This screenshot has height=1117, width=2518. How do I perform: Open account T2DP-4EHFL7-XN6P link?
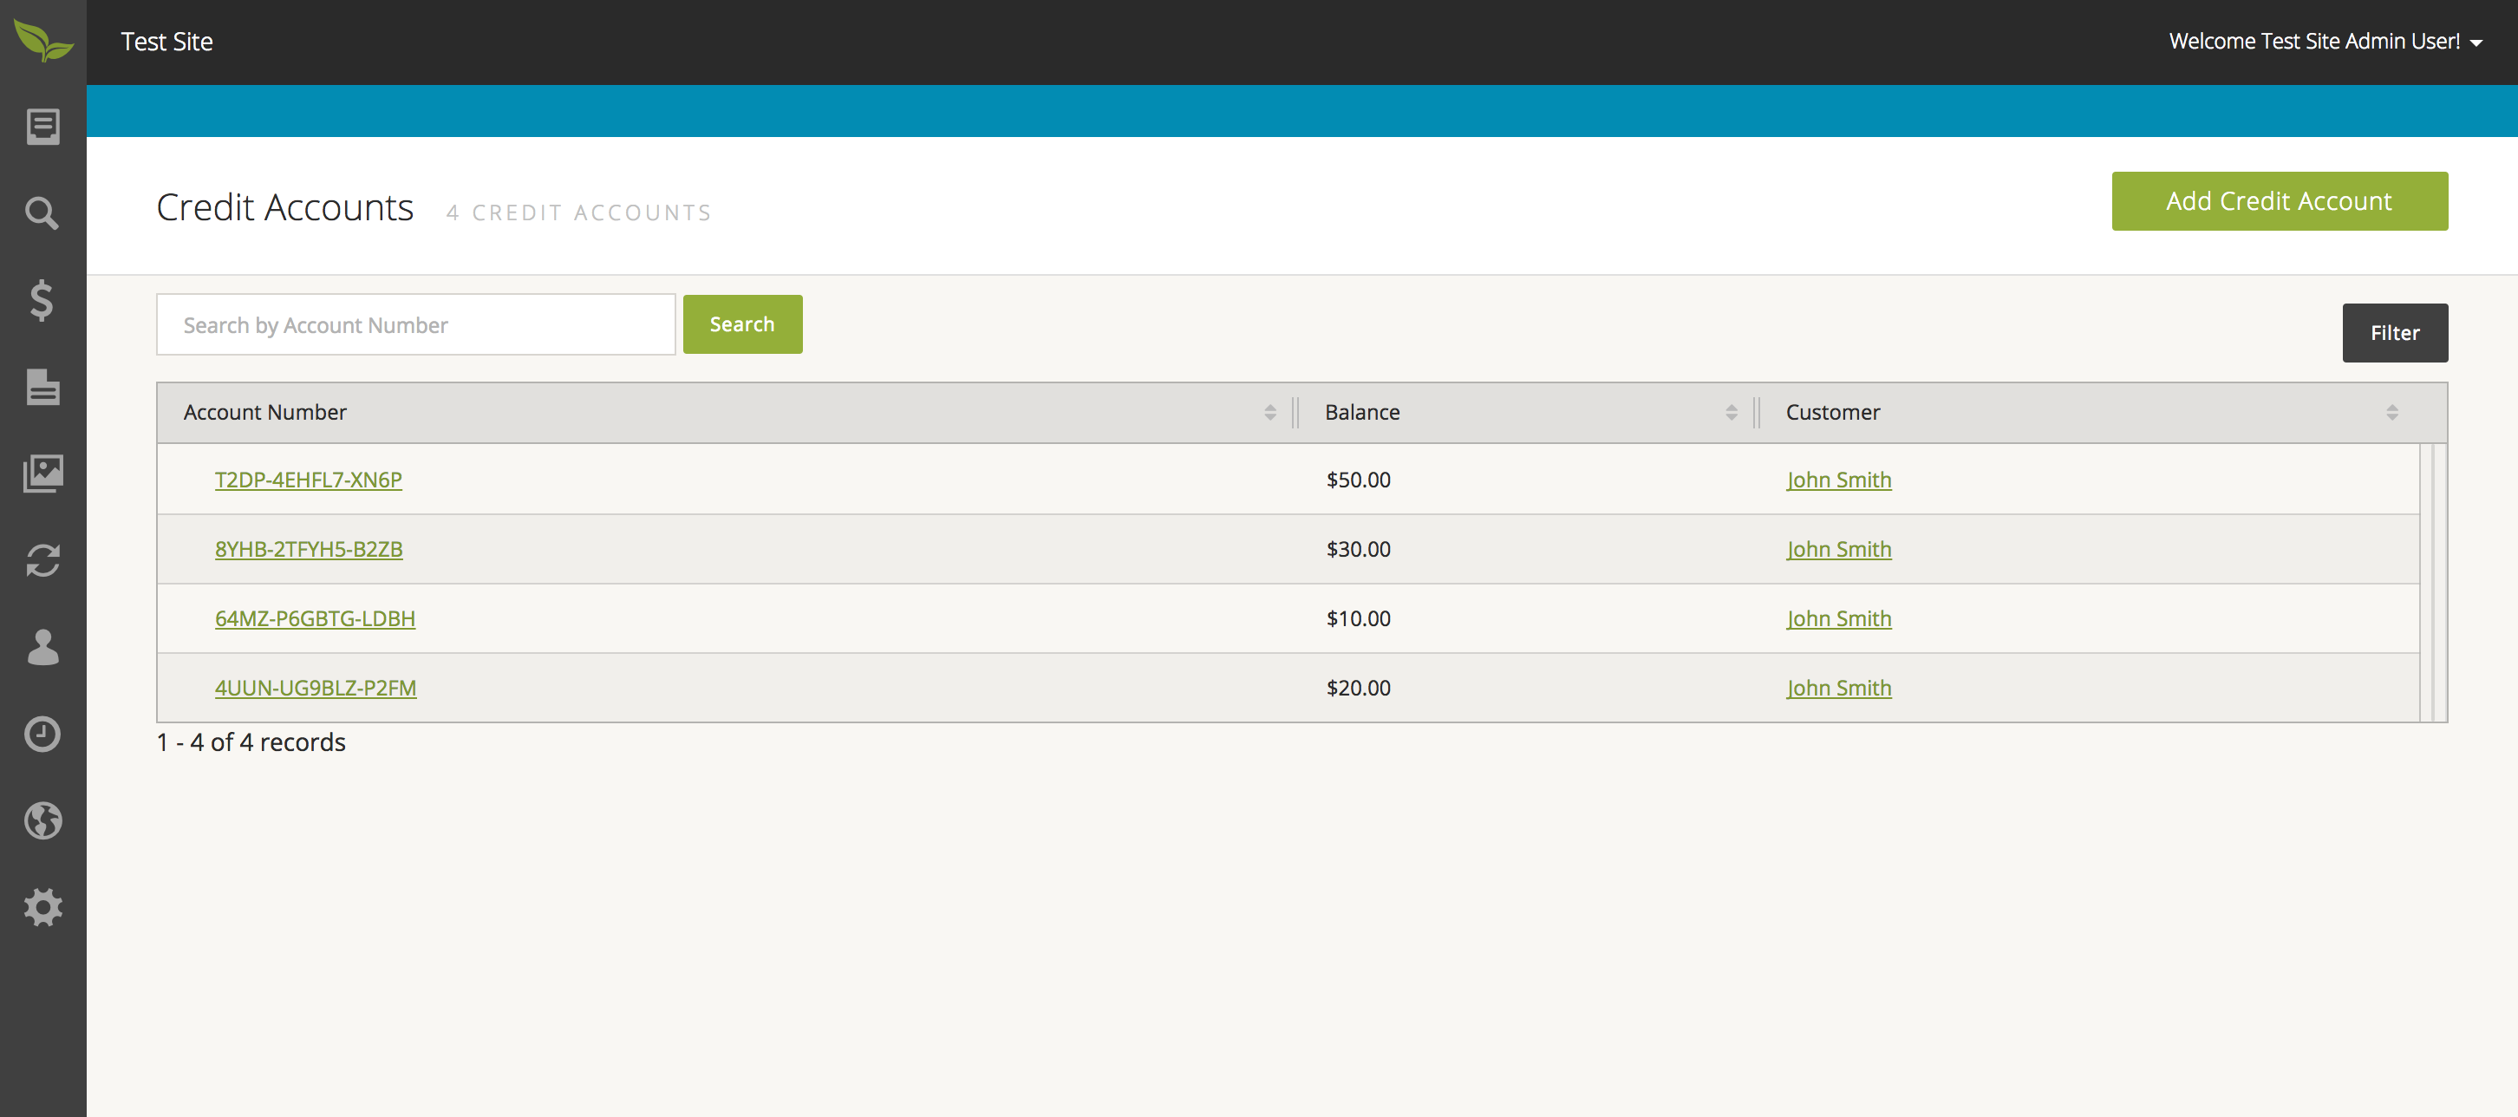click(307, 479)
